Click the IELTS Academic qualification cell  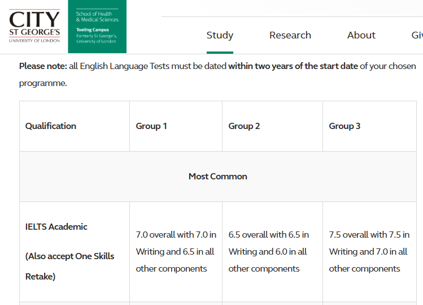tap(56, 226)
